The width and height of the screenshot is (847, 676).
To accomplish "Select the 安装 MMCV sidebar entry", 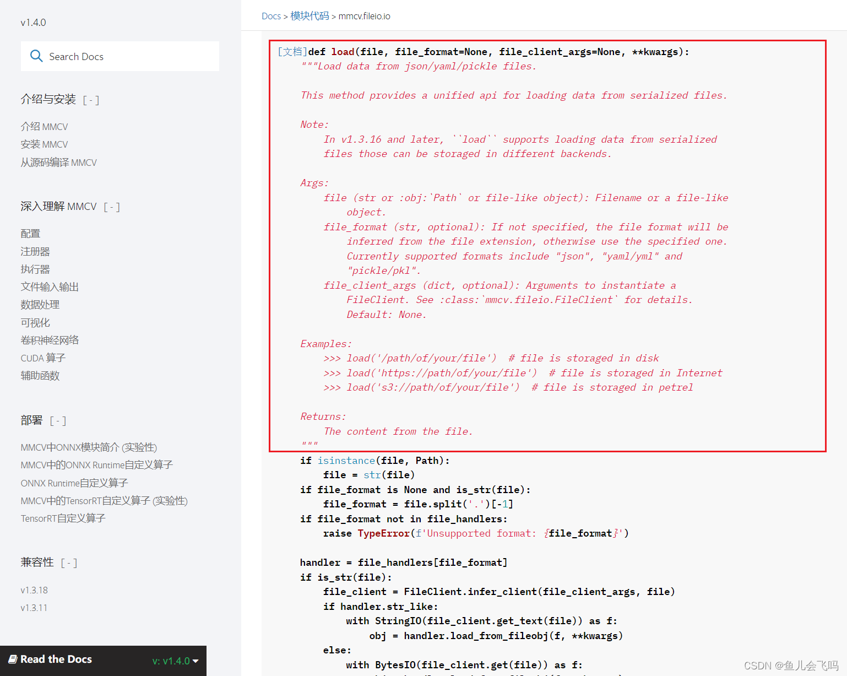I will pyautogui.click(x=44, y=144).
